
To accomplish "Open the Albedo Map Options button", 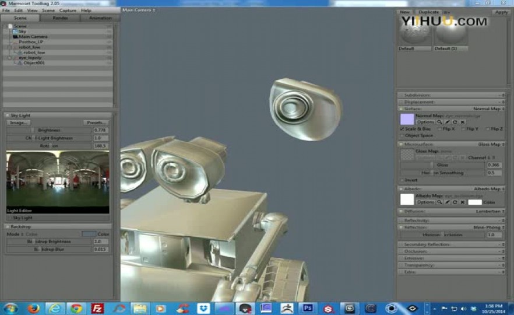I will coord(425,202).
